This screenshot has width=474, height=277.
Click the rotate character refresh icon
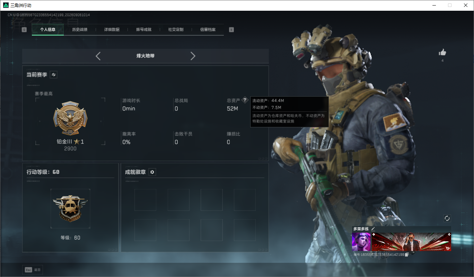[447, 218]
